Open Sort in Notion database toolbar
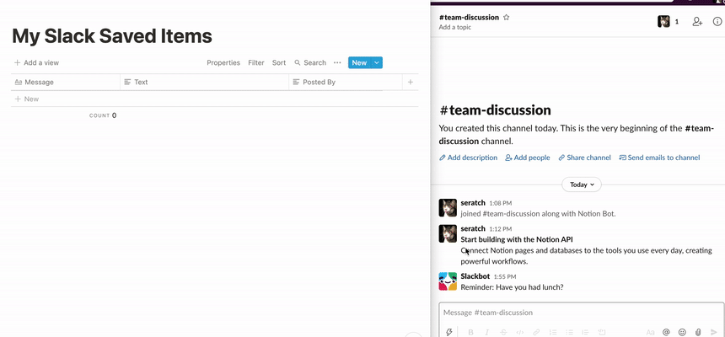This screenshot has height=337, width=725. [279, 63]
